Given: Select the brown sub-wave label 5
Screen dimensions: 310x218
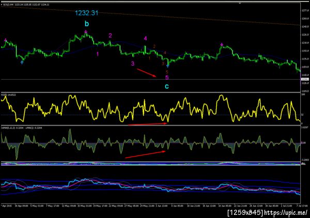Looking at the screenshot, I should coord(167,72).
